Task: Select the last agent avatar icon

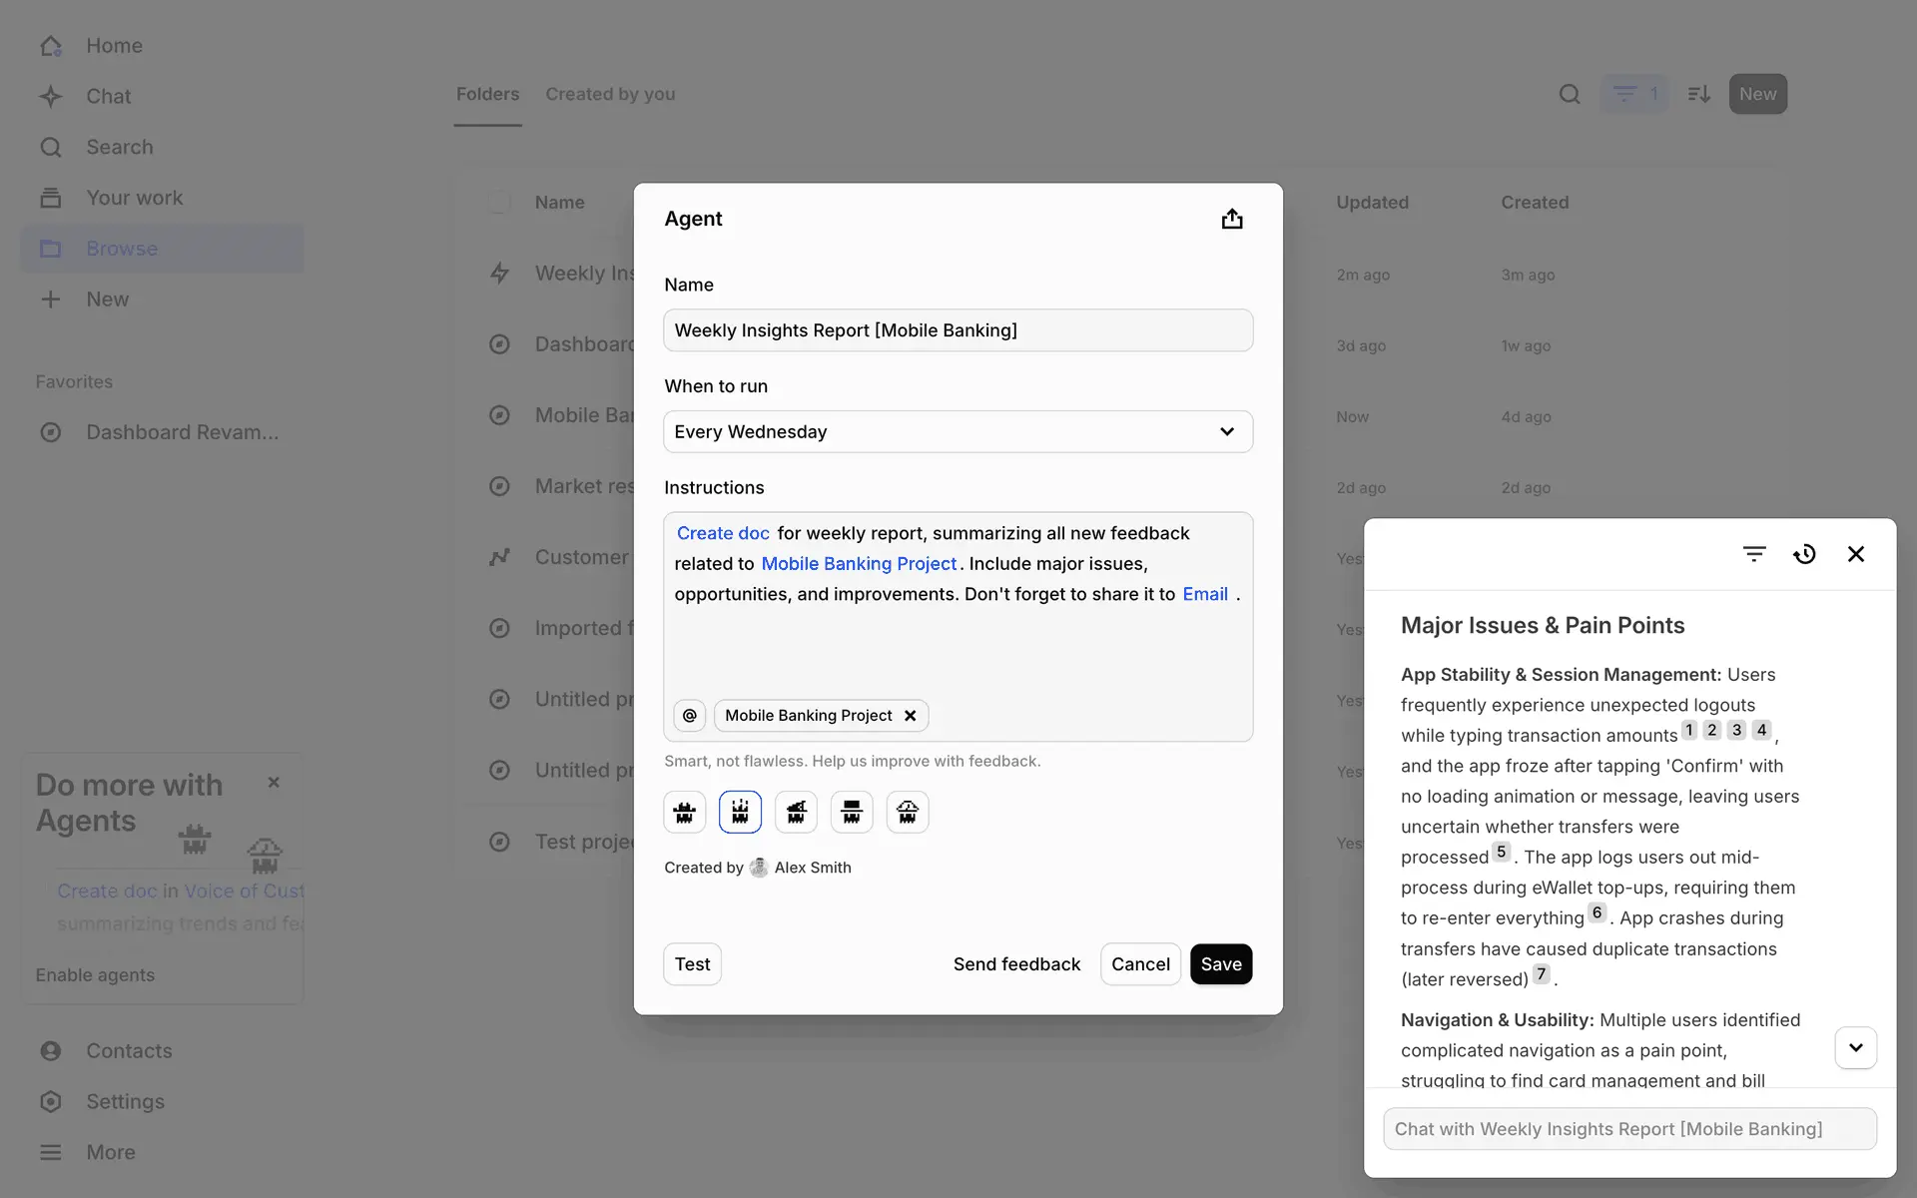Action: [x=907, y=812]
